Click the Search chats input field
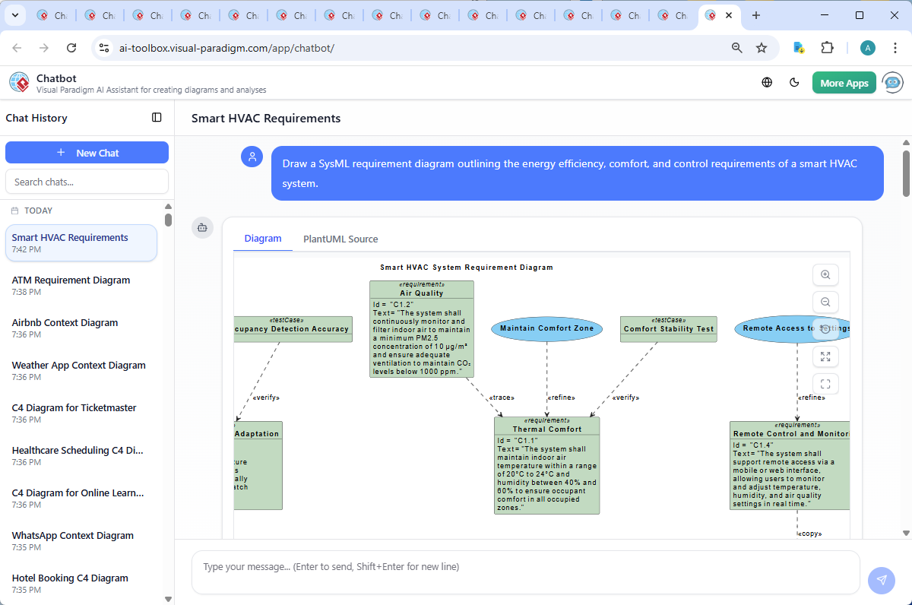The width and height of the screenshot is (912, 605). (87, 181)
